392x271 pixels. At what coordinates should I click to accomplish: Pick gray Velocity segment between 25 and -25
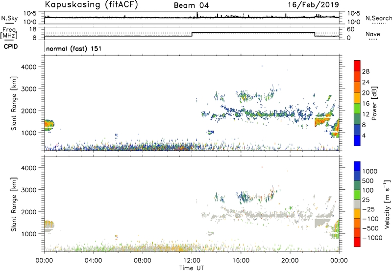click(x=357, y=204)
